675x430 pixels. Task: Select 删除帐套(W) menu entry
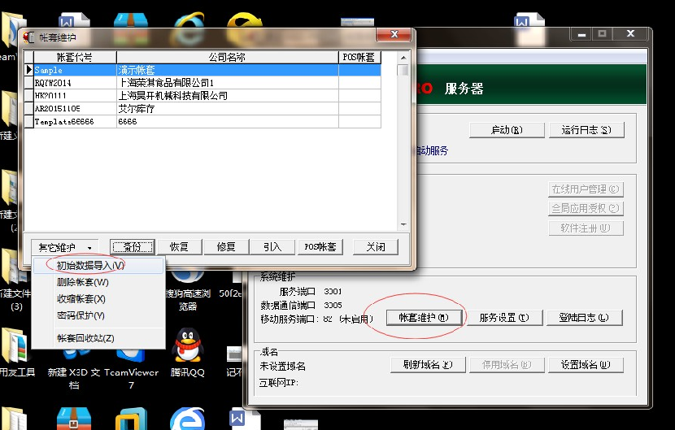[82, 282]
